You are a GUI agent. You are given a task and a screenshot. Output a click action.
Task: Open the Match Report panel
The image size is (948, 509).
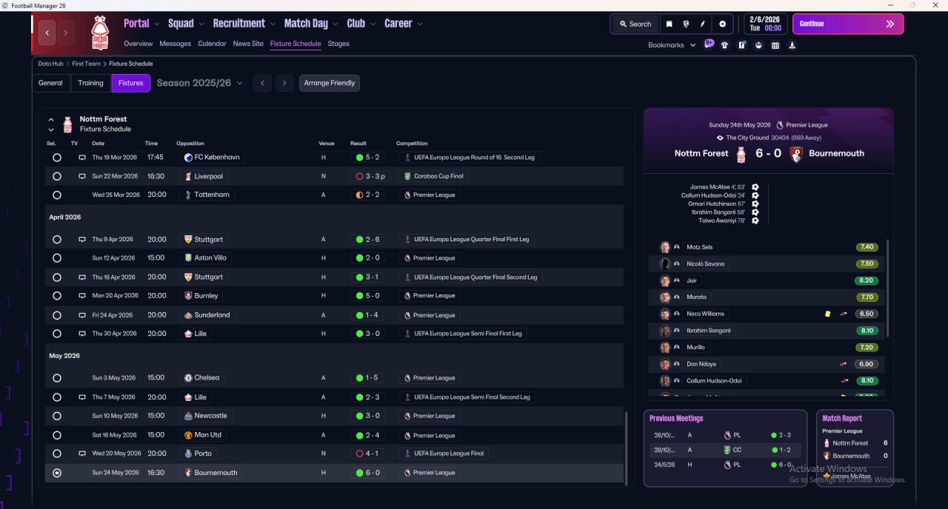pyautogui.click(x=855, y=448)
